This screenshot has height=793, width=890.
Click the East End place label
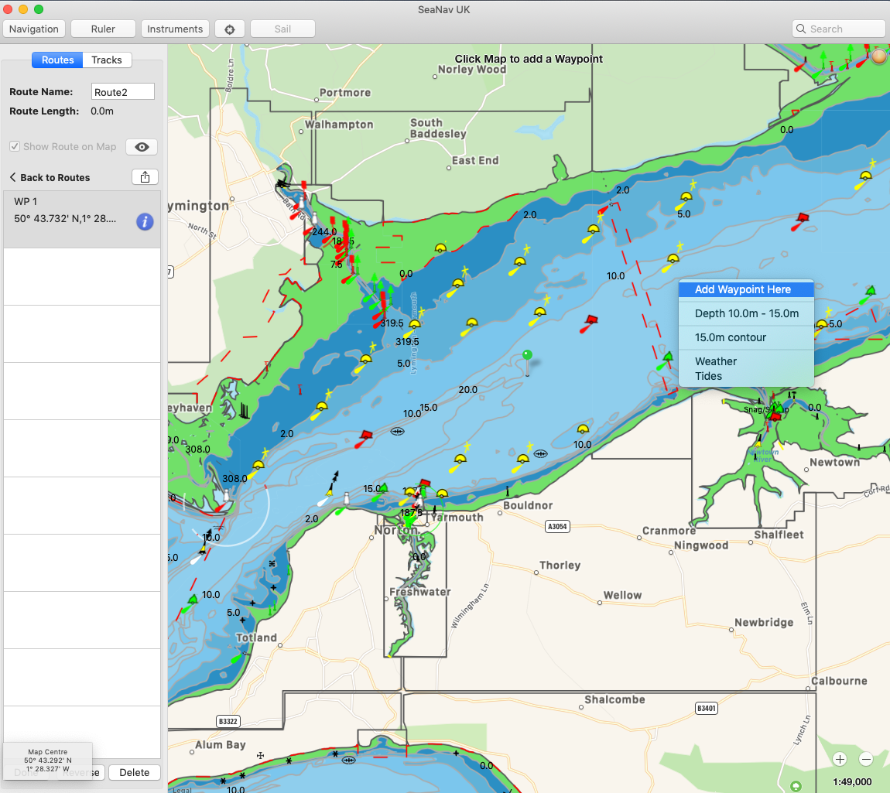point(475,160)
